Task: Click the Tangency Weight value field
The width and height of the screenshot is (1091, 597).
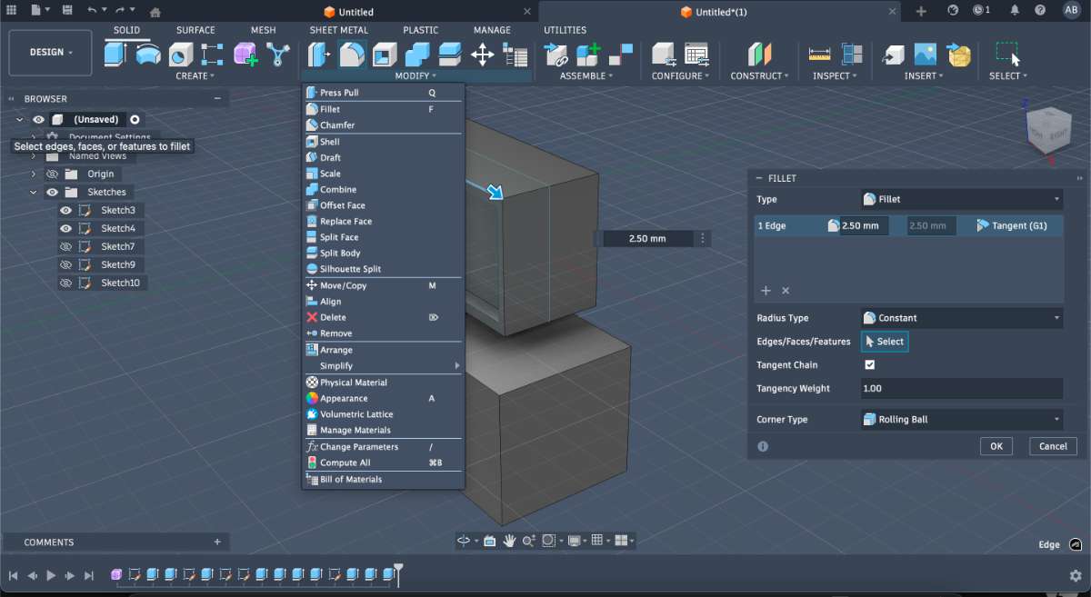Action: (961, 389)
